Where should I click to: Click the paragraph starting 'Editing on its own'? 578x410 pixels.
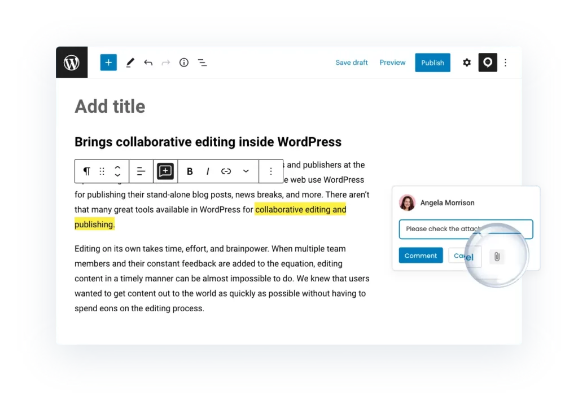pos(222,279)
